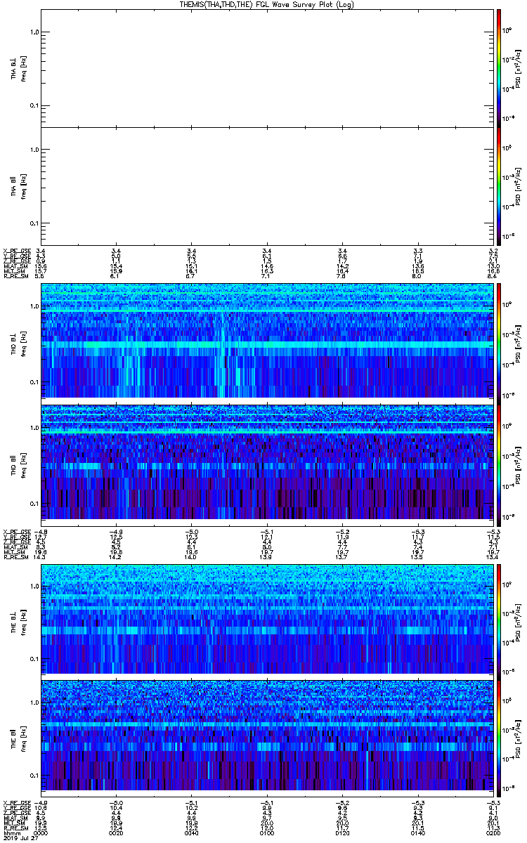Click the THA B⊥ PSD color bar
Viewport: 527px width, 843px height.
pos(499,67)
